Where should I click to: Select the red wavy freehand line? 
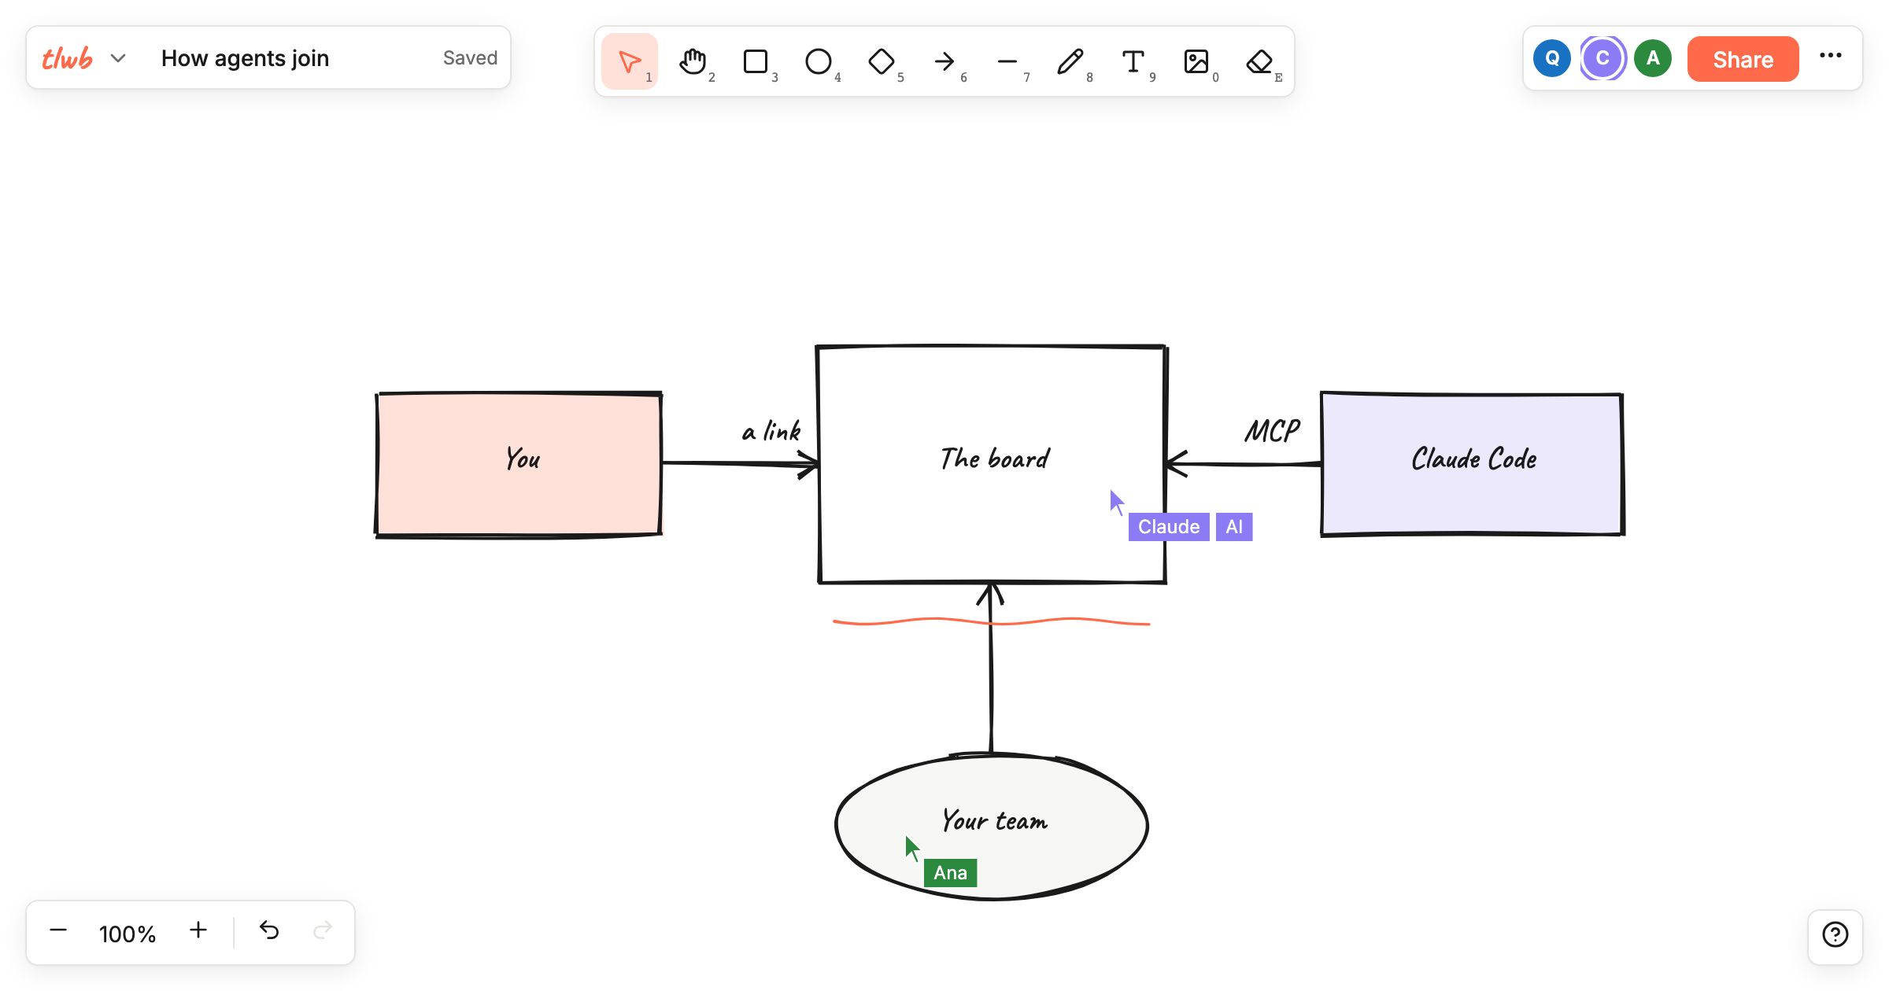point(992,622)
